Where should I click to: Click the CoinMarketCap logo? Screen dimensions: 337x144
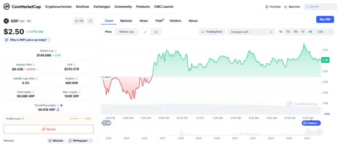(x=22, y=7)
